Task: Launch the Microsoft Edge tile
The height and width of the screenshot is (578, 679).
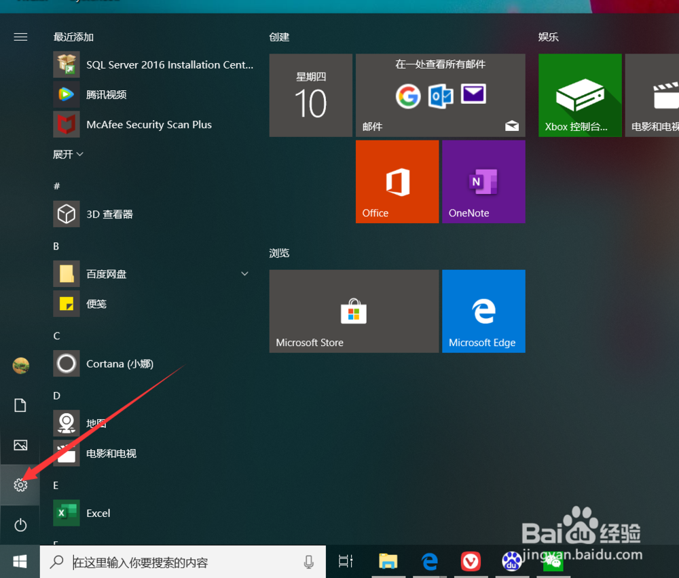Action: tap(483, 311)
